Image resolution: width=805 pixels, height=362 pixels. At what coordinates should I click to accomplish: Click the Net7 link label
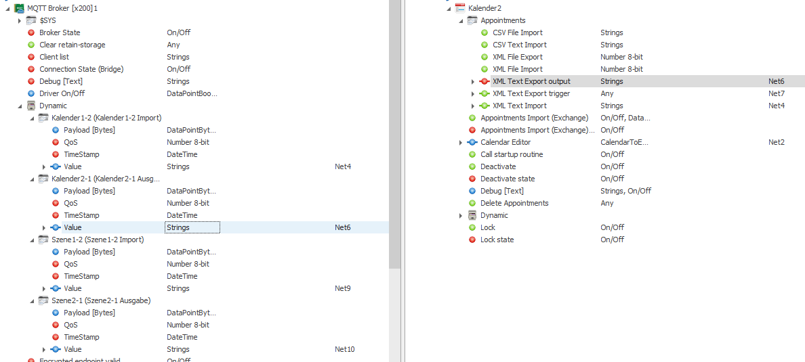tap(777, 94)
